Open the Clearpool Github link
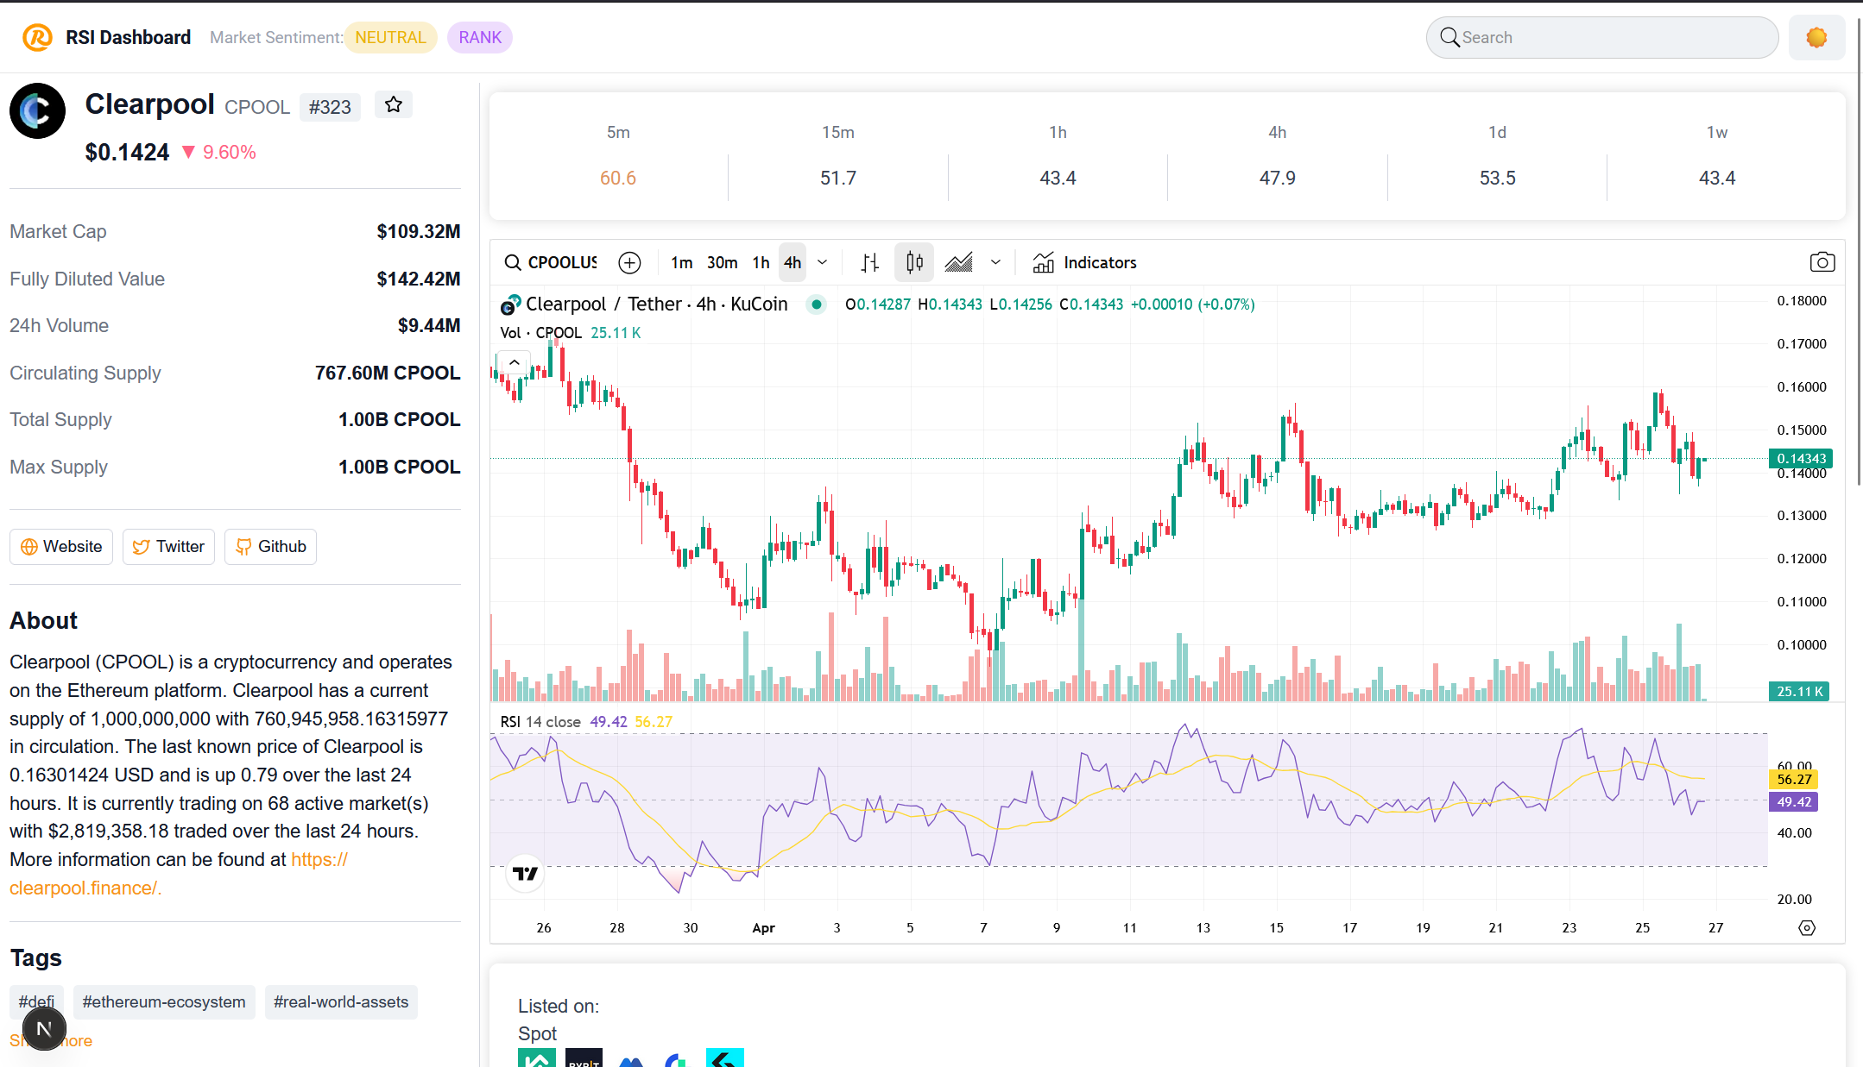Screen dimensions: 1863x1067 (270, 547)
